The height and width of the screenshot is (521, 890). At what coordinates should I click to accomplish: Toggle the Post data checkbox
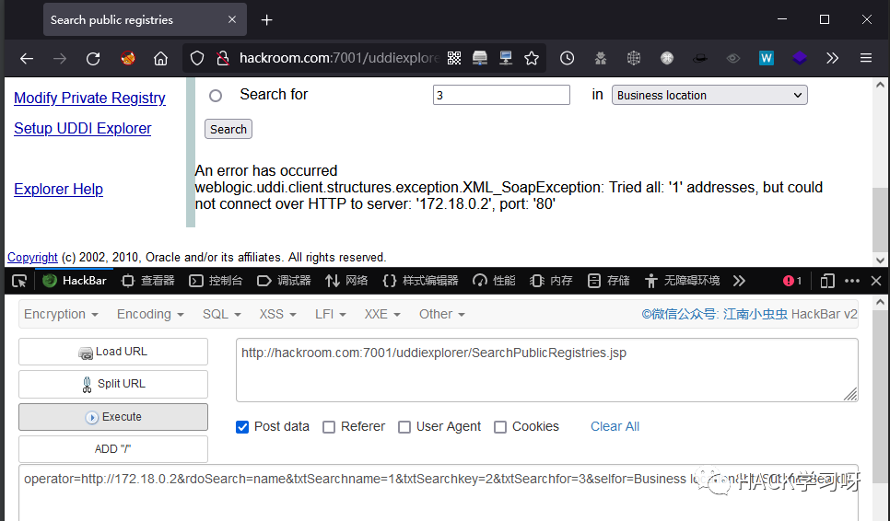[242, 427]
